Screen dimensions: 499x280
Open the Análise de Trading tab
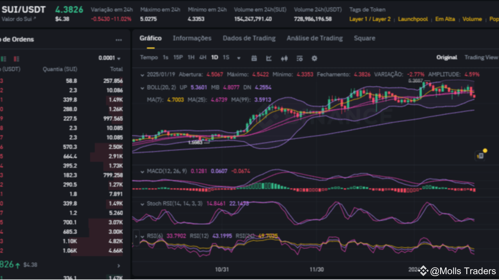(315, 38)
